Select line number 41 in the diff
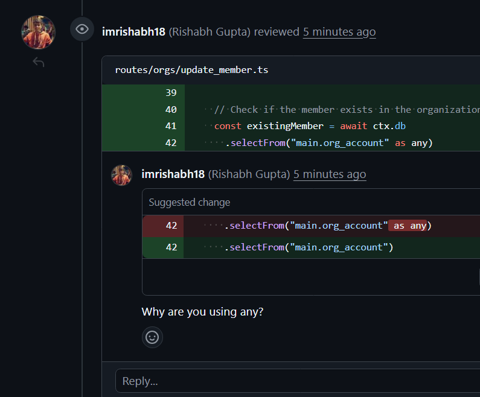Viewport: 480px width, 397px height. (x=171, y=126)
